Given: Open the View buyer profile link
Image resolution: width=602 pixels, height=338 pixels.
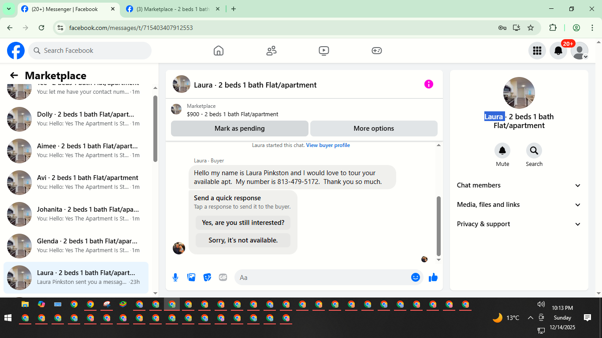Looking at the screenshot, I should coord(328,145).
